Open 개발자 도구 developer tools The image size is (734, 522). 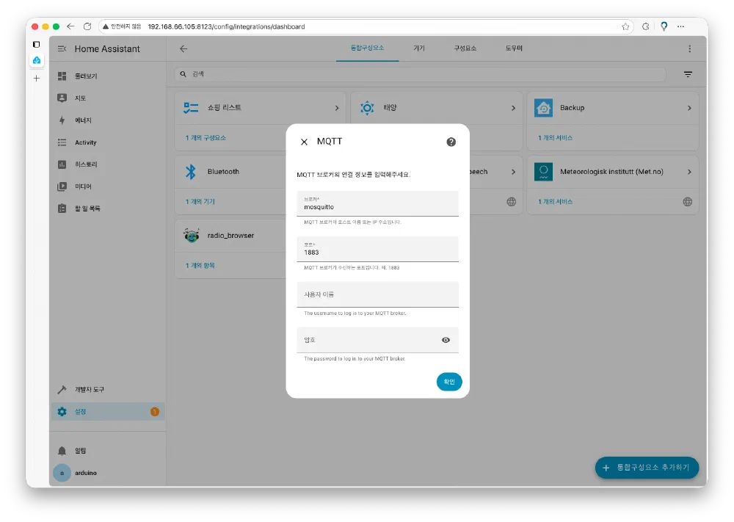coord(89,389)
